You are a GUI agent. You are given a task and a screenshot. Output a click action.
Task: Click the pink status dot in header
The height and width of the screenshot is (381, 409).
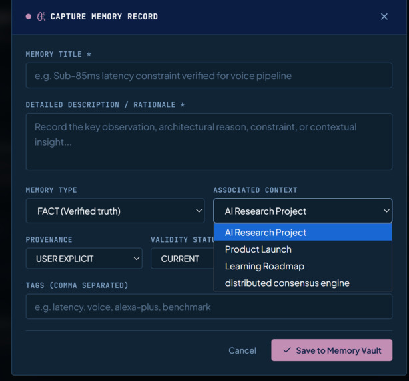[x=29, y=17]
